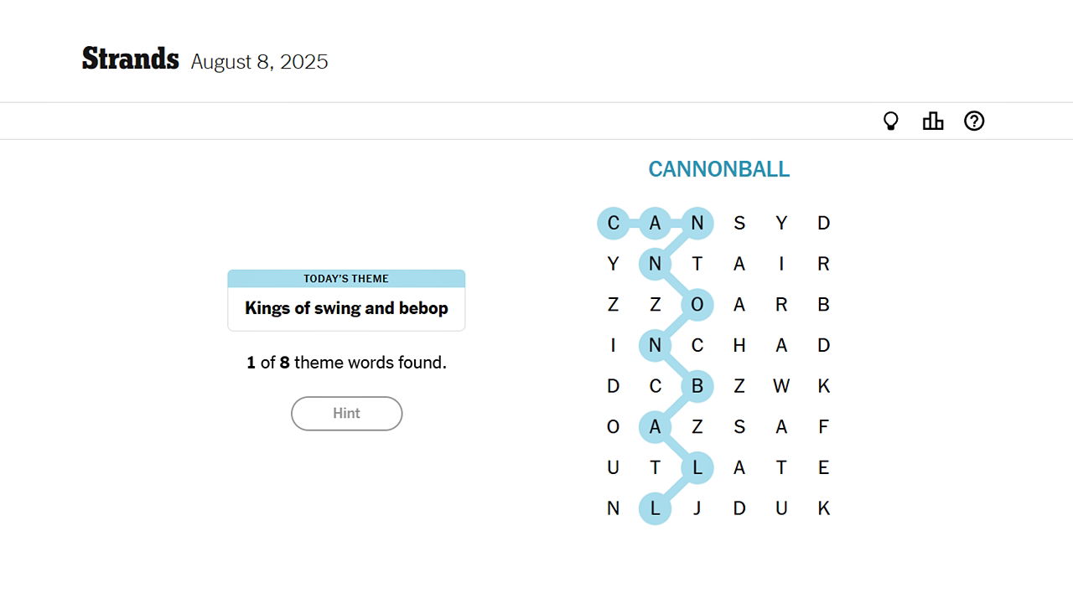Open the statistics bar chart icon
1073x603 pixels.
tap(932, 121)
